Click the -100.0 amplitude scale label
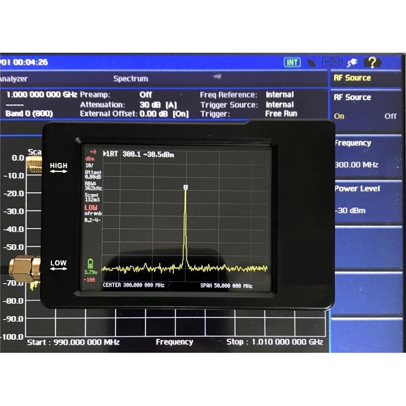 coord(12,337)
